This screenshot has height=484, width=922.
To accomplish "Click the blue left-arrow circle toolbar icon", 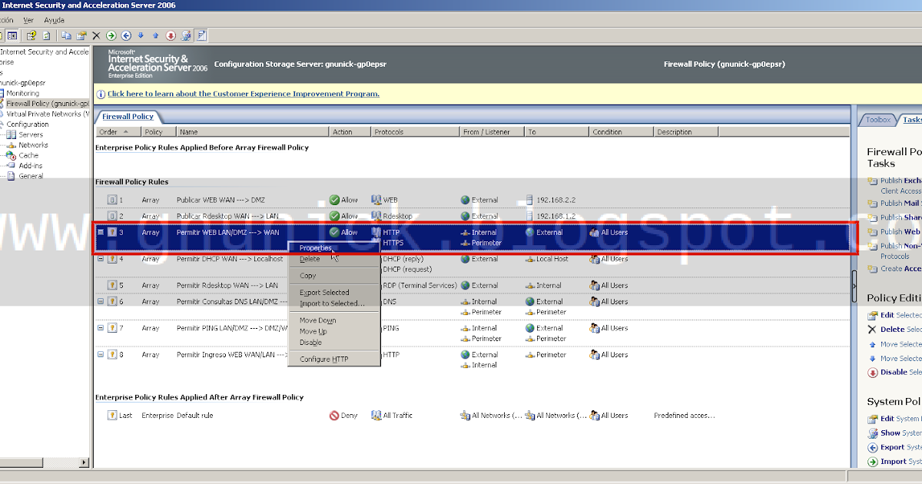I will click(x=126, y=35).
